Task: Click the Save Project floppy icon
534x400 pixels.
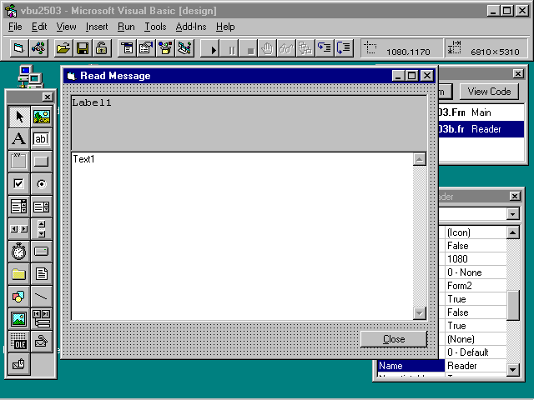Action: pos(83,48)
